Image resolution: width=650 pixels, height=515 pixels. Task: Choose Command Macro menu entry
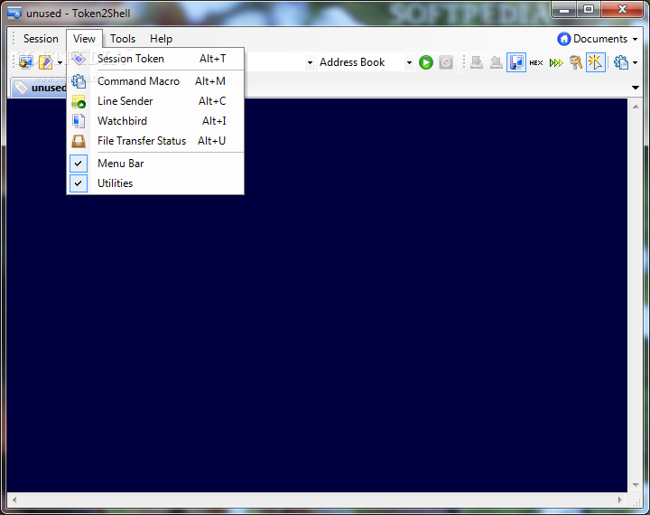click(x=155, y=81)
